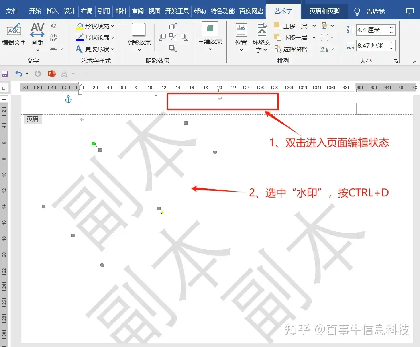Expand the 环绕文字 wrap text dropdown
Image resolution: width=420 pixels, height=347 pixels.
(261, 50)
